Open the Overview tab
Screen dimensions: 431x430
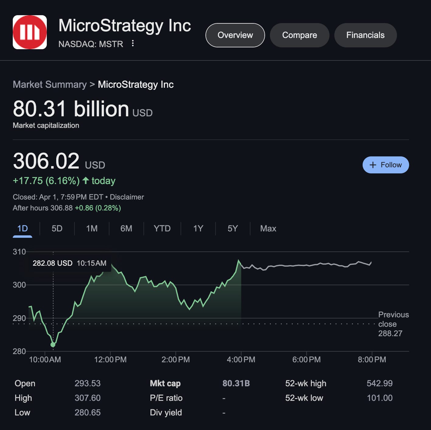[x=235, y=35]
